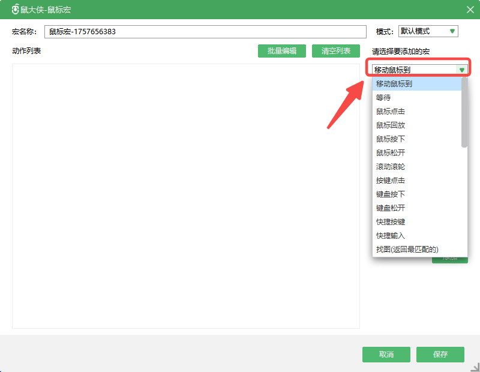This screenshot has height=372, width=480.
Task: Click the green arrow of the macro type combo box
Action: click(x=461, y=70)
